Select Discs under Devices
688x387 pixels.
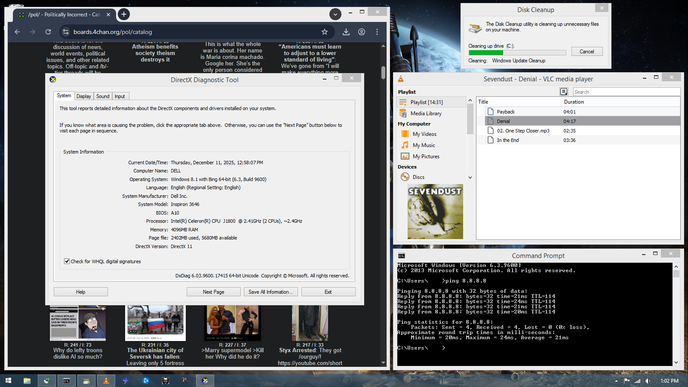coord(418,177)
